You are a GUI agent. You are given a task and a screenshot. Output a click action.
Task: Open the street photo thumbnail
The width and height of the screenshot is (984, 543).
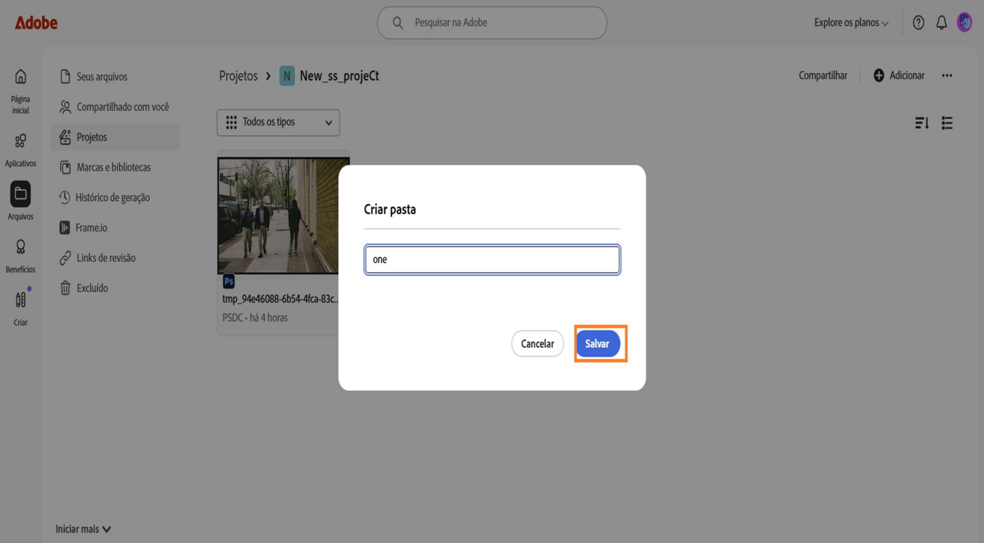click(278, 215)
